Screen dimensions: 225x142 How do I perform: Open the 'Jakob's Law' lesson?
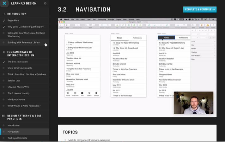(x=24, y=80)
